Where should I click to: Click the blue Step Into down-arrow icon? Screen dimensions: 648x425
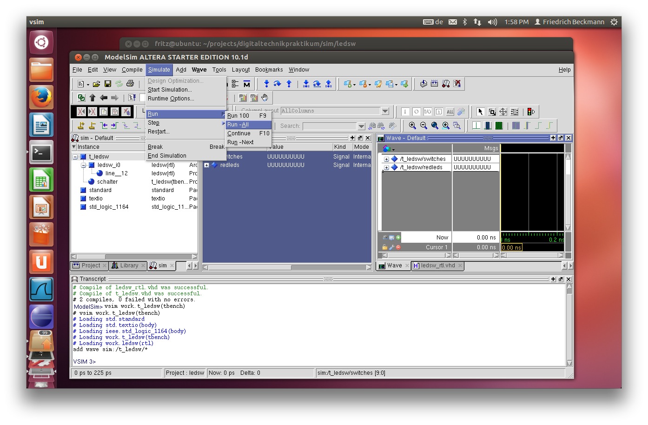(x=266, y=84)
